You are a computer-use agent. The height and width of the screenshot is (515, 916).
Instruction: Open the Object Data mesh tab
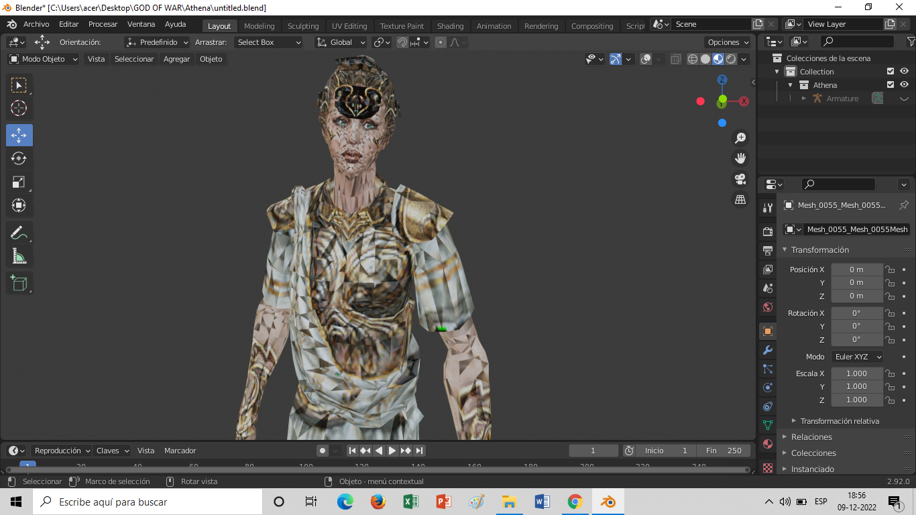(768, 425)
